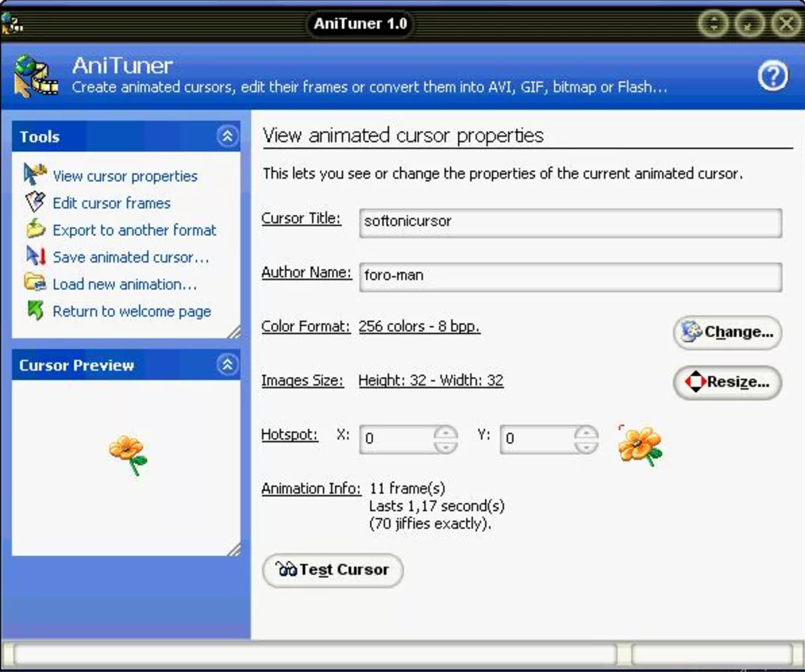Click the Edit cursor frames pencil icon
The image size is (805, 672).
[x=35, y=202]
